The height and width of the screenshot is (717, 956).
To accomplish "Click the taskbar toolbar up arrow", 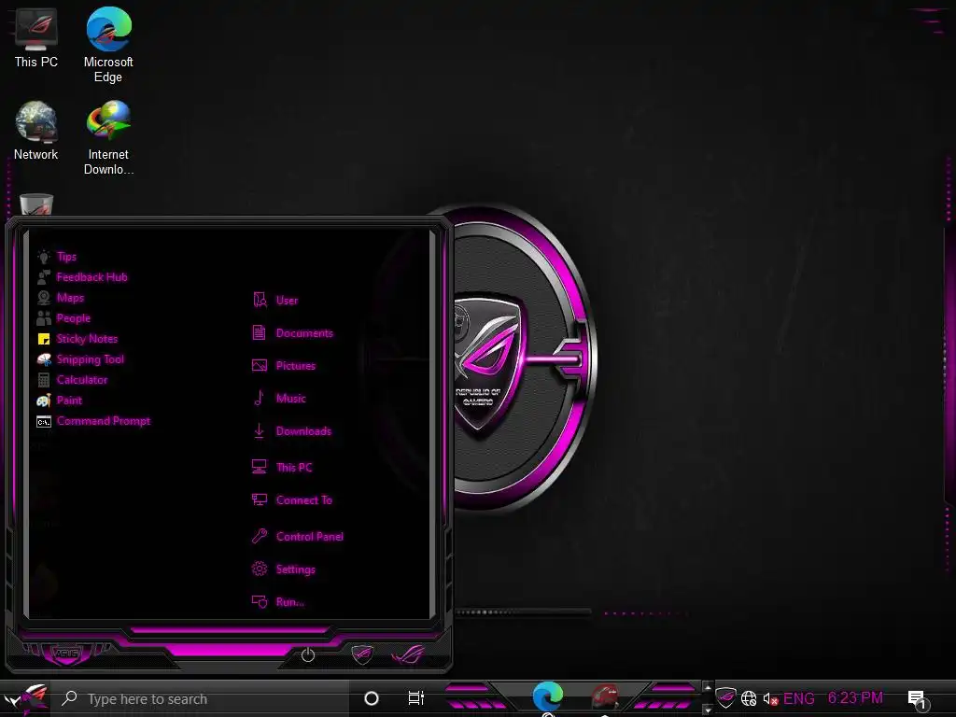I will (708, 688).
